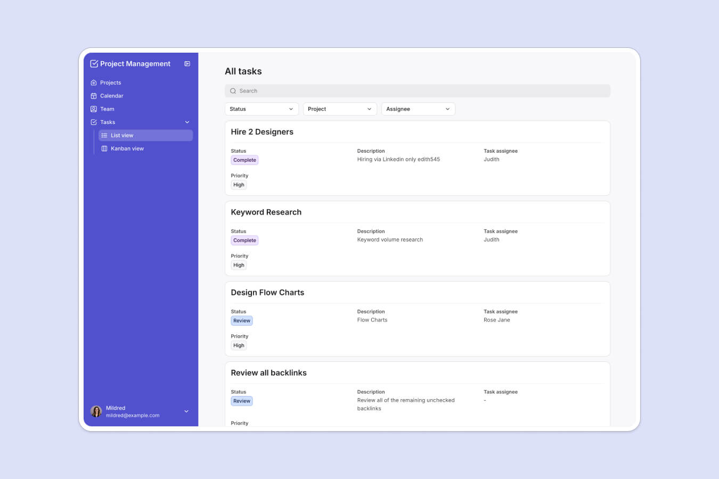
Task: Click the All tasks heading
Action: 243,71
